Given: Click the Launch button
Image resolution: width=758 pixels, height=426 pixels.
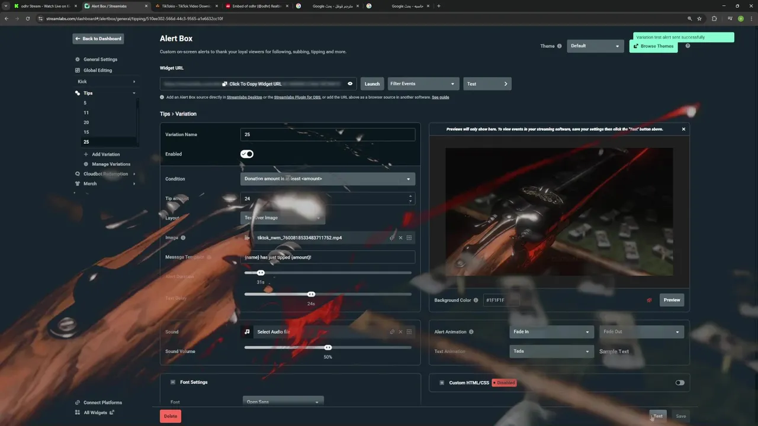Looking at the screenshot, I should point(372,84).
